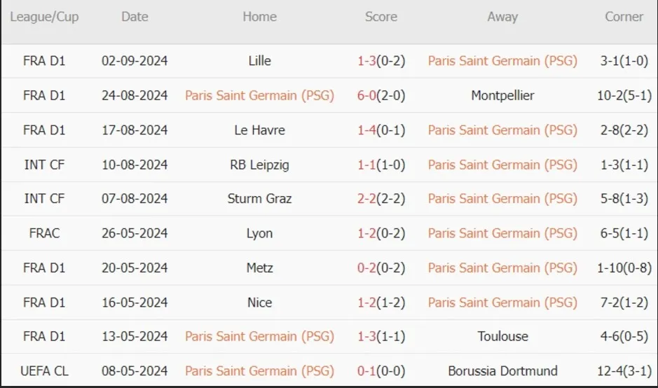The height and width of the screenshot is (388, 658).
Task: Click Sturm Graz team name
Action: [x=259, y=198]
